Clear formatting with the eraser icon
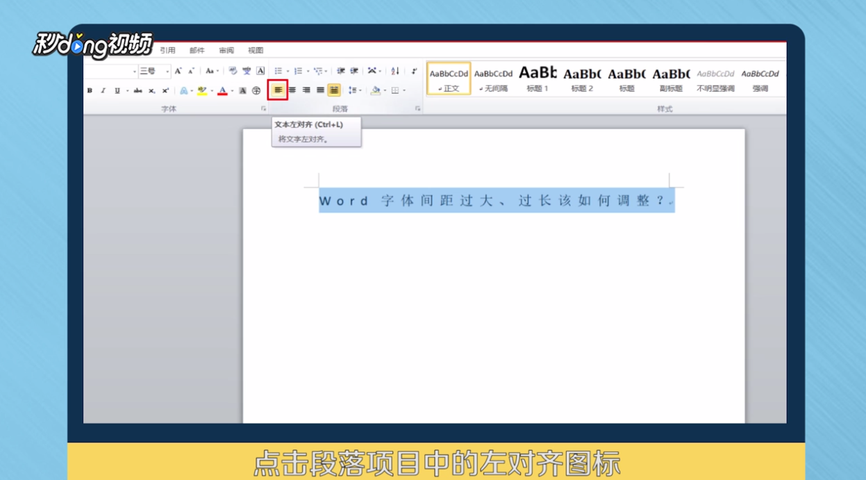Image resolution: width=866 pixels, height=480 pixels. 233,71
